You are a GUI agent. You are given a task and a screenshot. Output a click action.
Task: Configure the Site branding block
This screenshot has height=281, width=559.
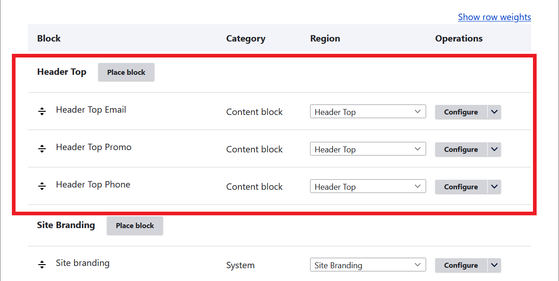tap(461, 265)
